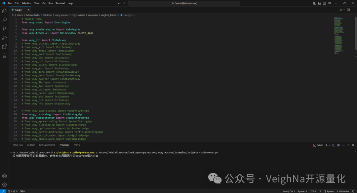
Task: Open the Search view in activity bar
Action: pos(4,20)
